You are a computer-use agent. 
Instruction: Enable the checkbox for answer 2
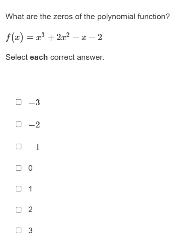[x=18, y=210]
